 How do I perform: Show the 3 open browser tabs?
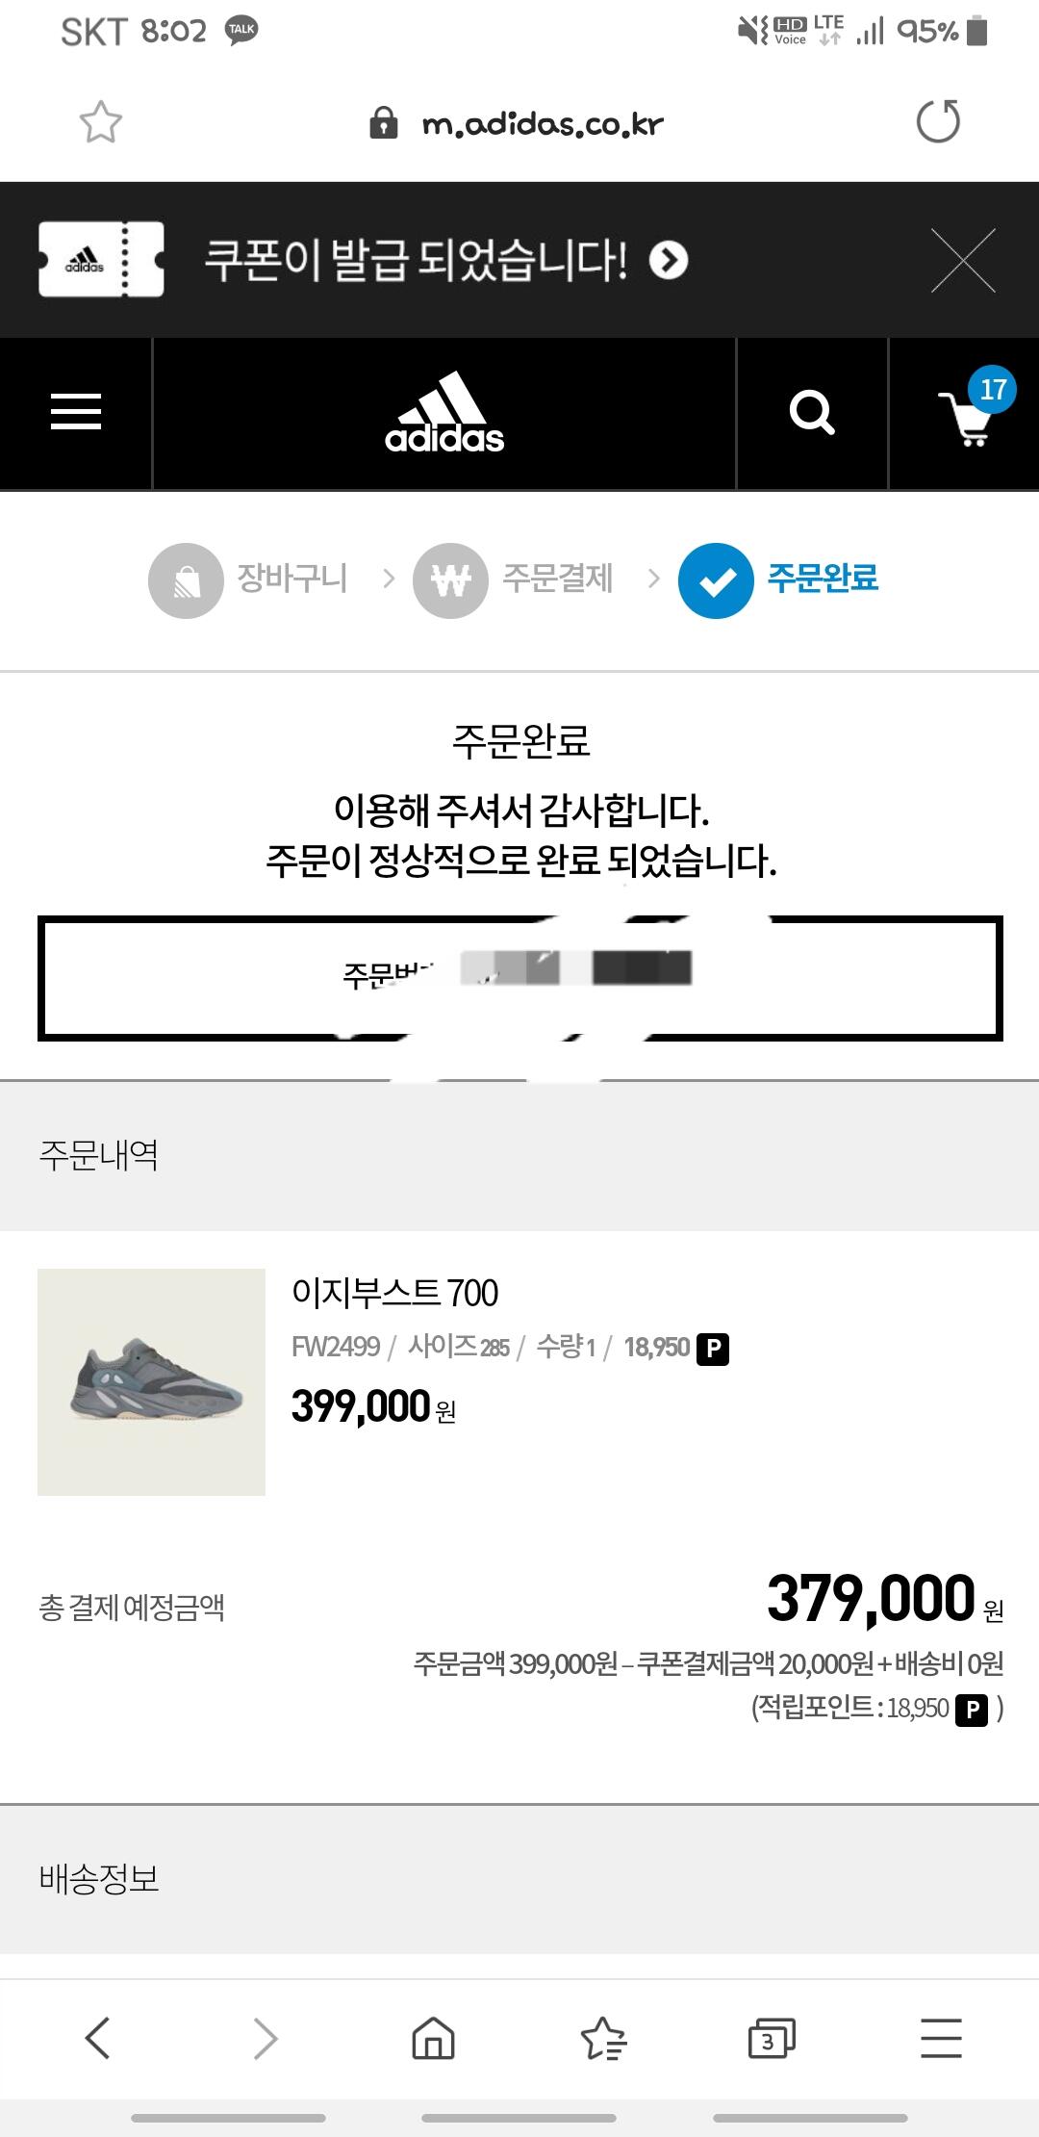pyautogui.click(x=772, y=2037)
